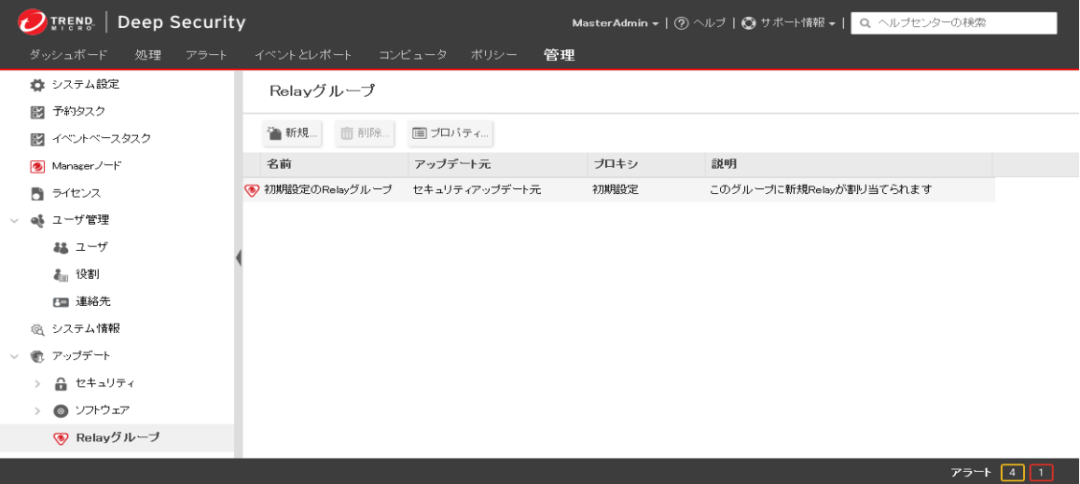This screenshot has width=1080, height=484.
Task: Select the 初期設定のRelayグループ row
Action: point(327,189)
